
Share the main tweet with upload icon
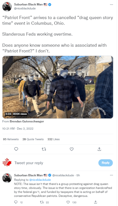tap(99, 149)
